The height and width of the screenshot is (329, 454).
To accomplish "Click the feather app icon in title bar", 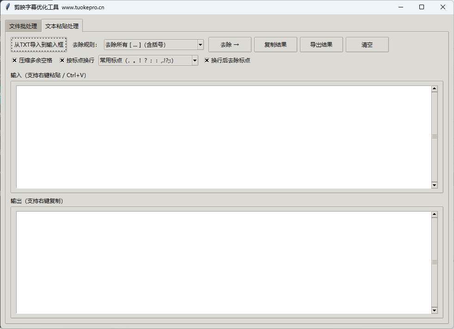I will click(x=7, y=7).
